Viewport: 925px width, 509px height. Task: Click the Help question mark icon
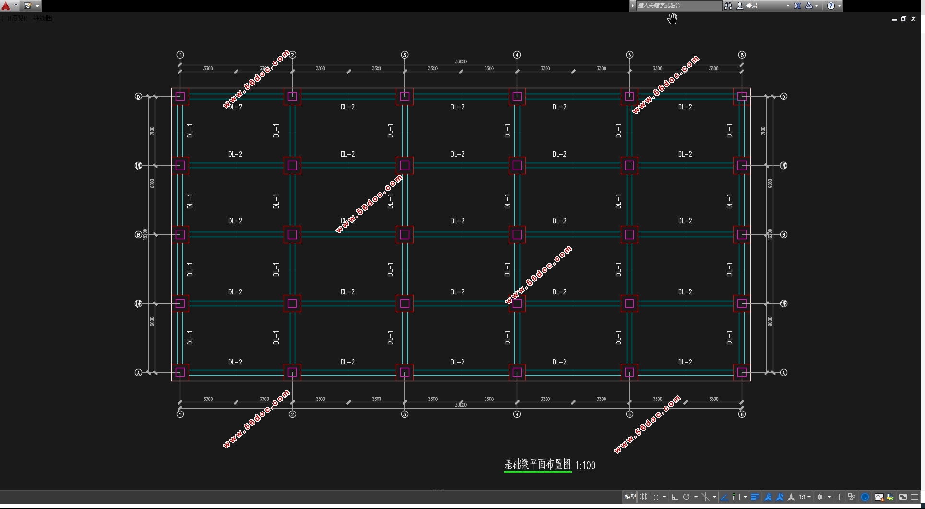pyautogui.click(x=831, y=6)
